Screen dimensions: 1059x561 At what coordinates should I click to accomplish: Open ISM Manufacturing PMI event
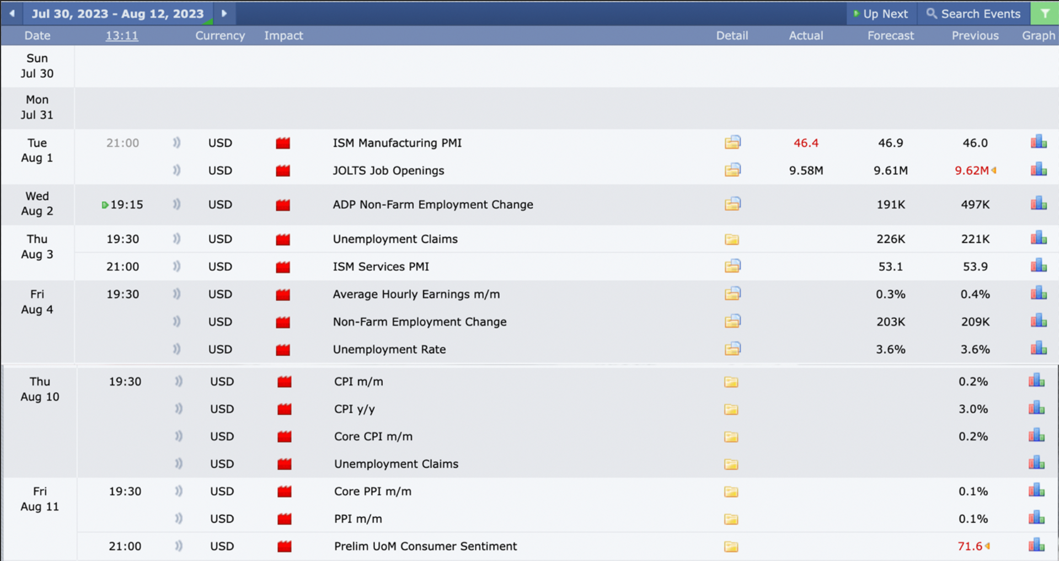tap(397, 143)
